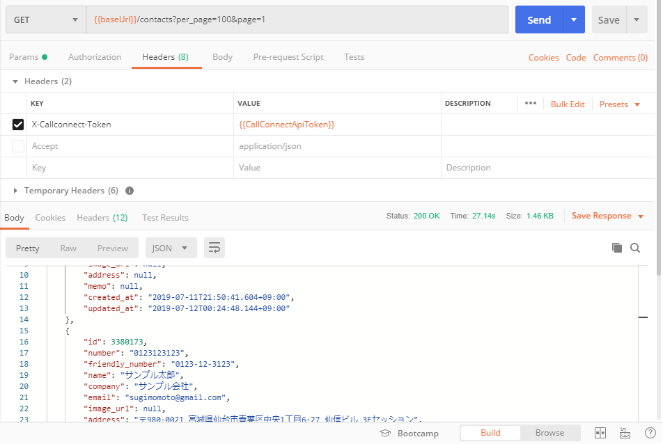Click the empty Key input cell
The height and width of the screenshot is (444, 663).
130,168
